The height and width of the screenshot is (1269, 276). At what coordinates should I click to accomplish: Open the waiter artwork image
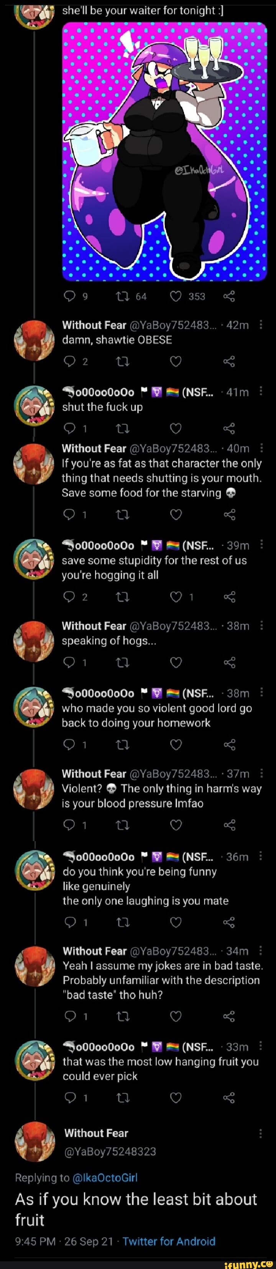(164, 151)
